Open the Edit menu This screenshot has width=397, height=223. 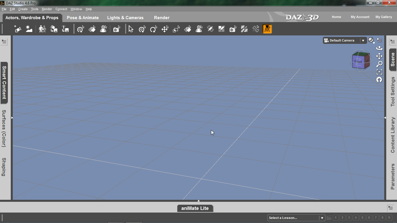[x=12, y=9]
